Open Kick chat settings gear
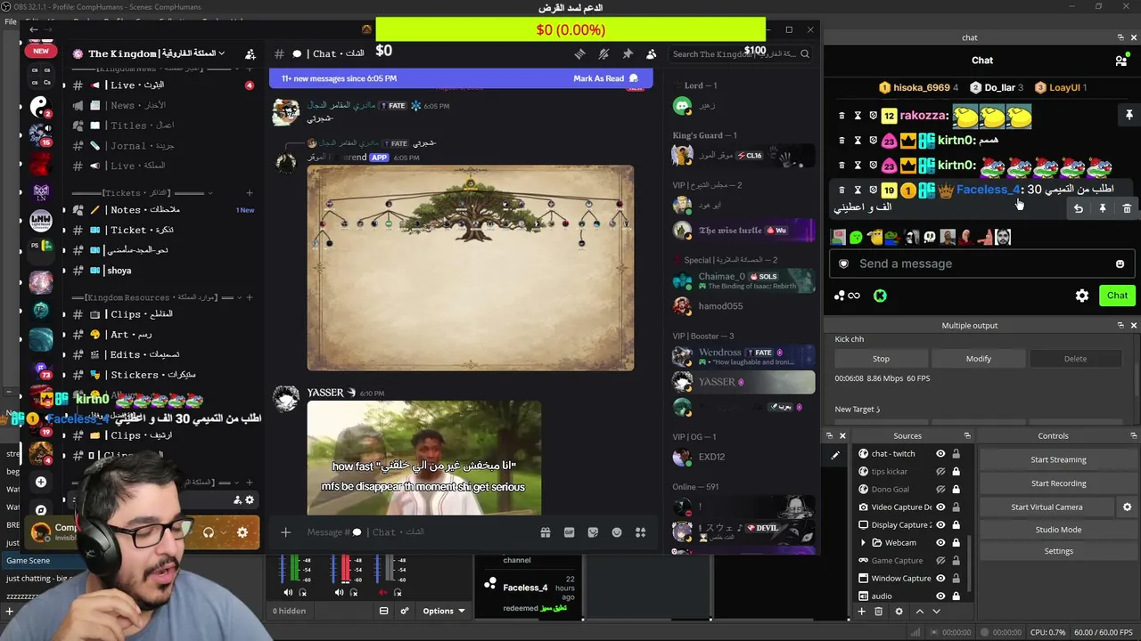 (1082, 296)
